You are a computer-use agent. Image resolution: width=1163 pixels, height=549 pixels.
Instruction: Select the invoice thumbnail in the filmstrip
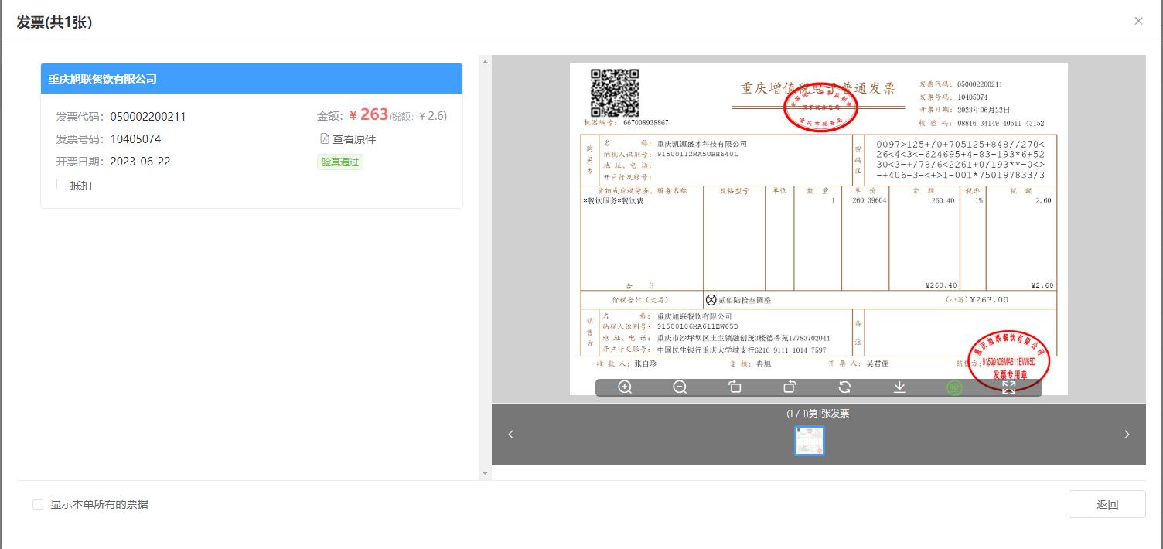(x=809, y=441)
